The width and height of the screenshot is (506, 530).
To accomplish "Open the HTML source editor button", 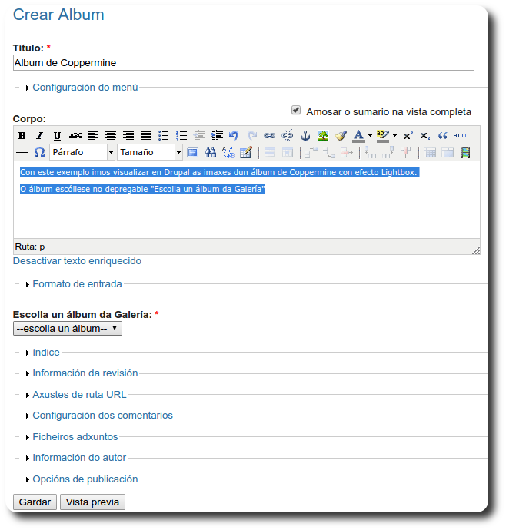I will (x=460, y=136).
